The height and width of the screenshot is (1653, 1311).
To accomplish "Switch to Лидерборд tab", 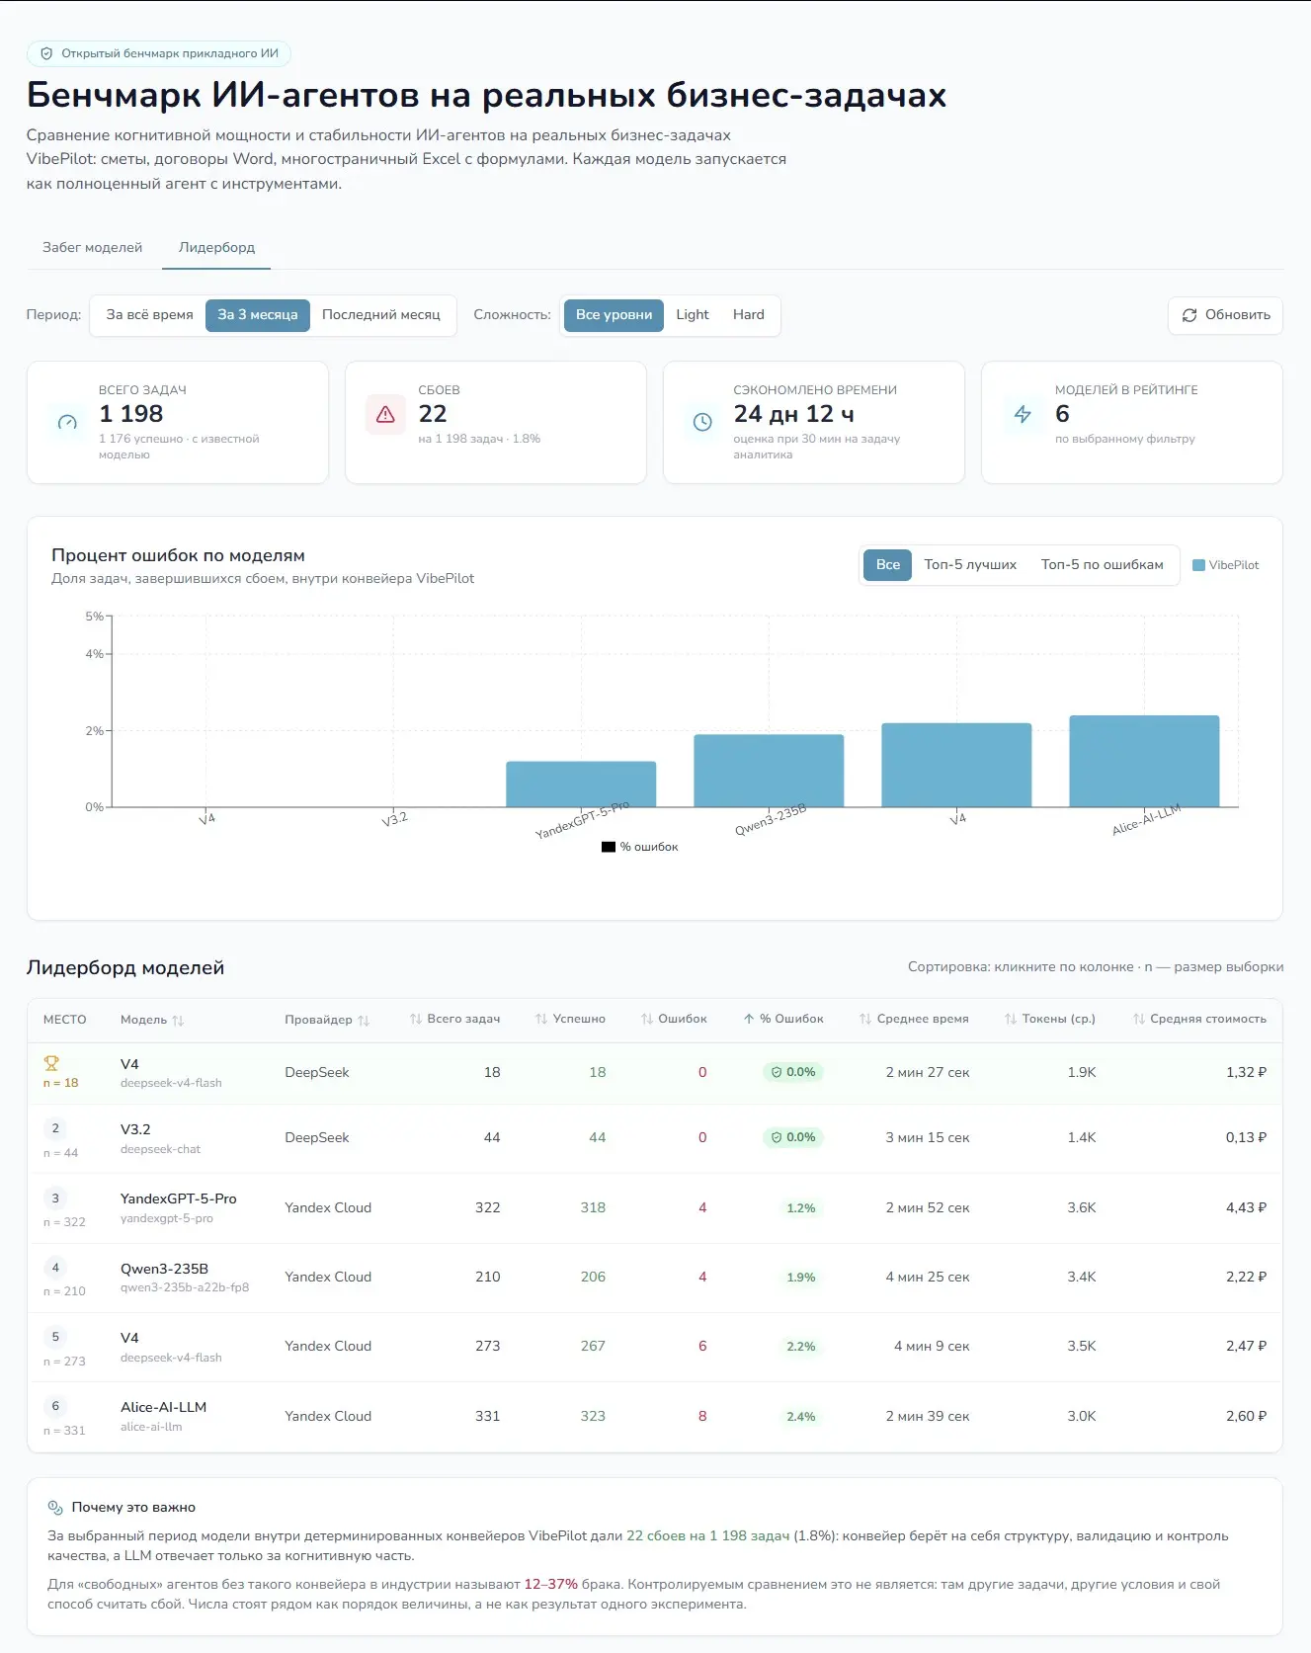I will tap(216, 248).
